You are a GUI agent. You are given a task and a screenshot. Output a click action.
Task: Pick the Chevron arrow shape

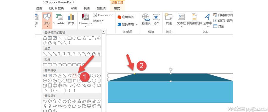(79, 106)
